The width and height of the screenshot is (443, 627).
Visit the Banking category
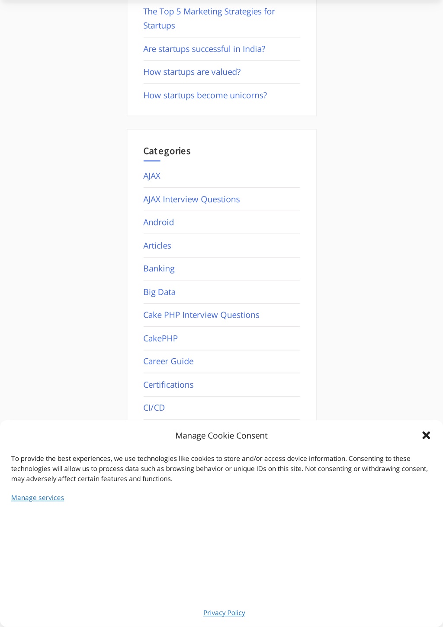tap(159, 269)
